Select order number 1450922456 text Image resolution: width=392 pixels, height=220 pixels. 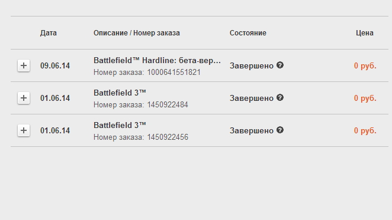tap(168, 137)
